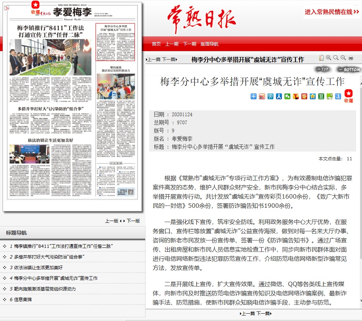This screenshot has height=321, width=362.
Task: Click QR code at newspaper page bottom
Action: click(131, 192)
